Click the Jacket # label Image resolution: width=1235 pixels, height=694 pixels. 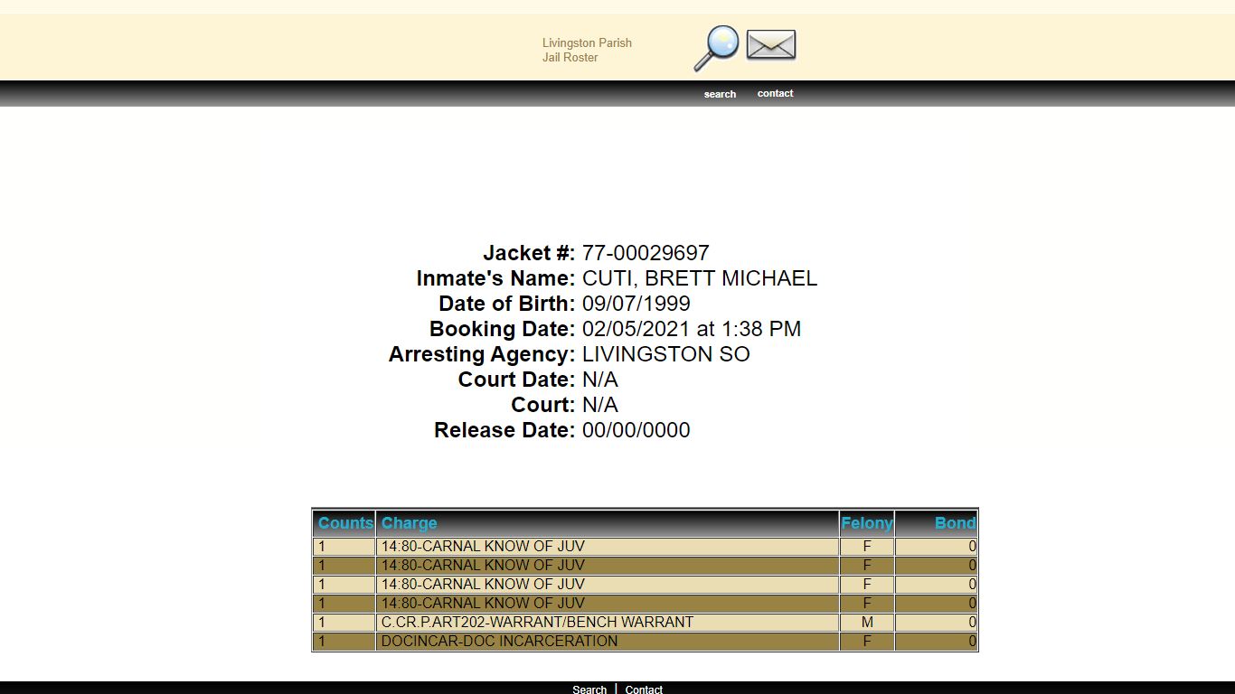tap(529, 253)
